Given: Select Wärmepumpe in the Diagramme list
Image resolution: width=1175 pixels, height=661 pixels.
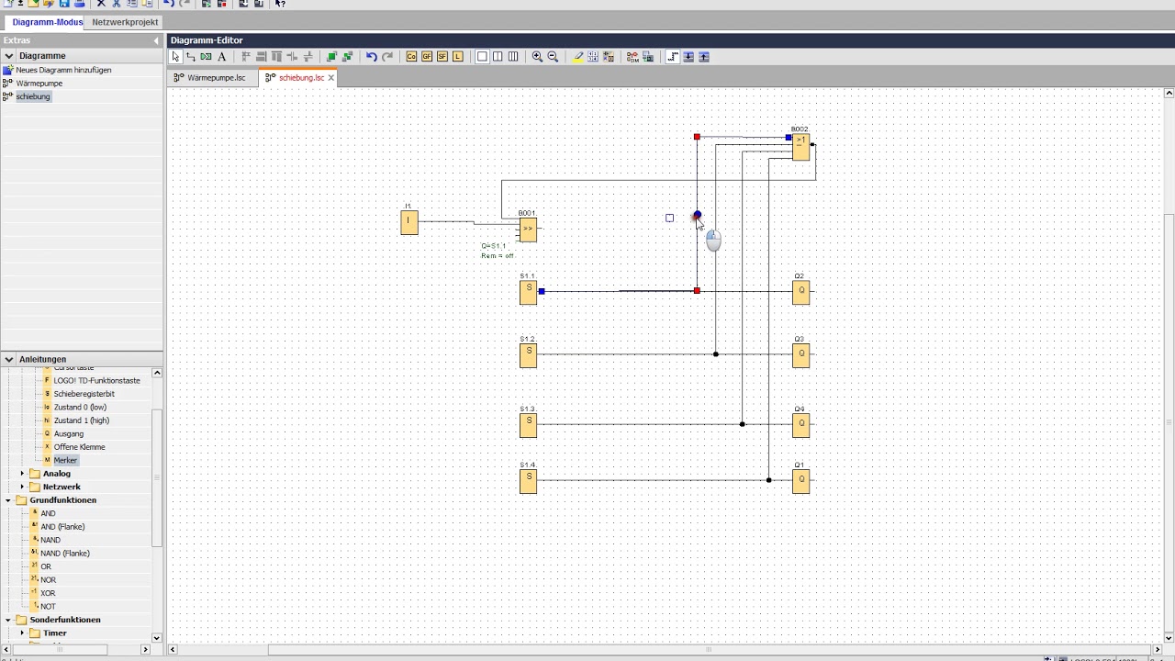Looking at the screenshot, I should [x=39, y=84].
